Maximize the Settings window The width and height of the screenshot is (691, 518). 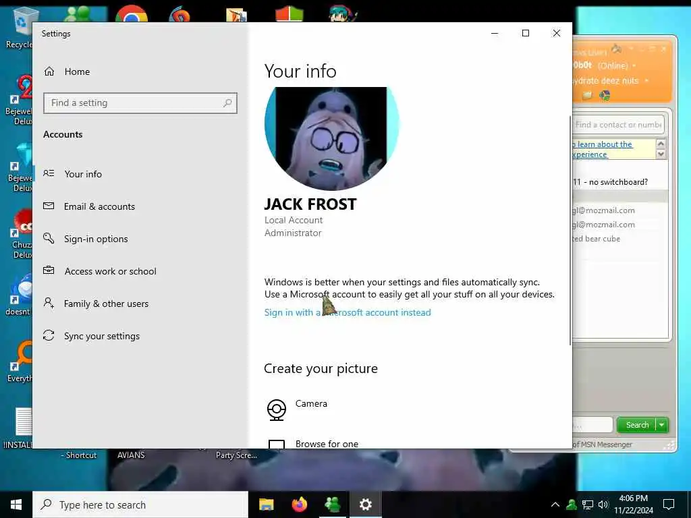pyautogui.click(x=525, y=34)
